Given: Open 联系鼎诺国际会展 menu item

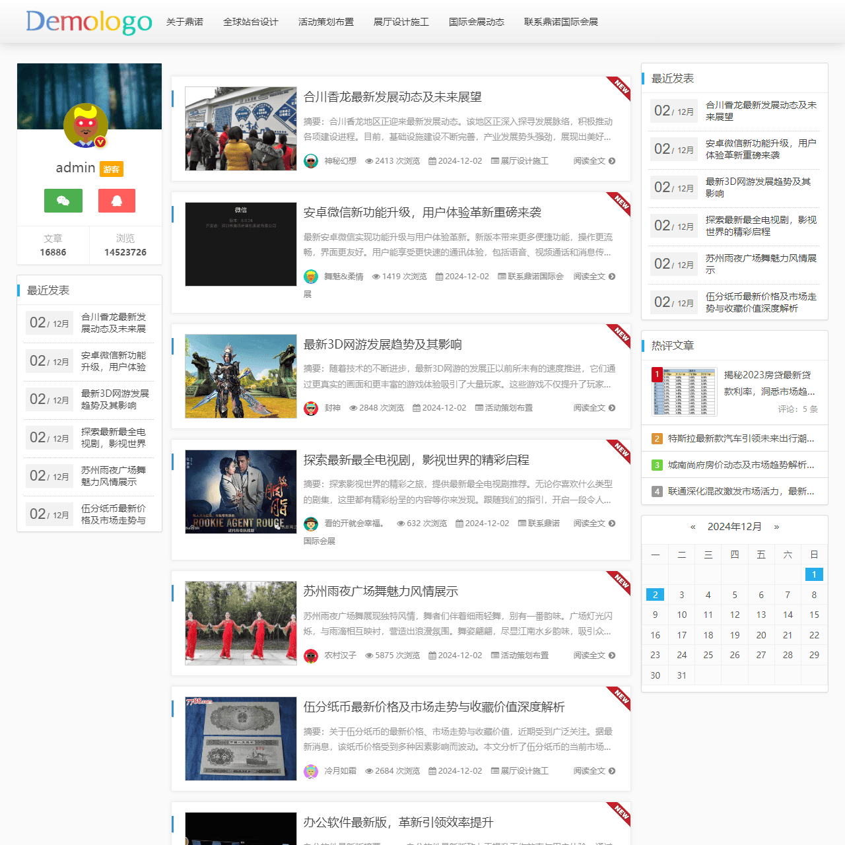Looking at the screenshot, I should click(x=561, y=22).
